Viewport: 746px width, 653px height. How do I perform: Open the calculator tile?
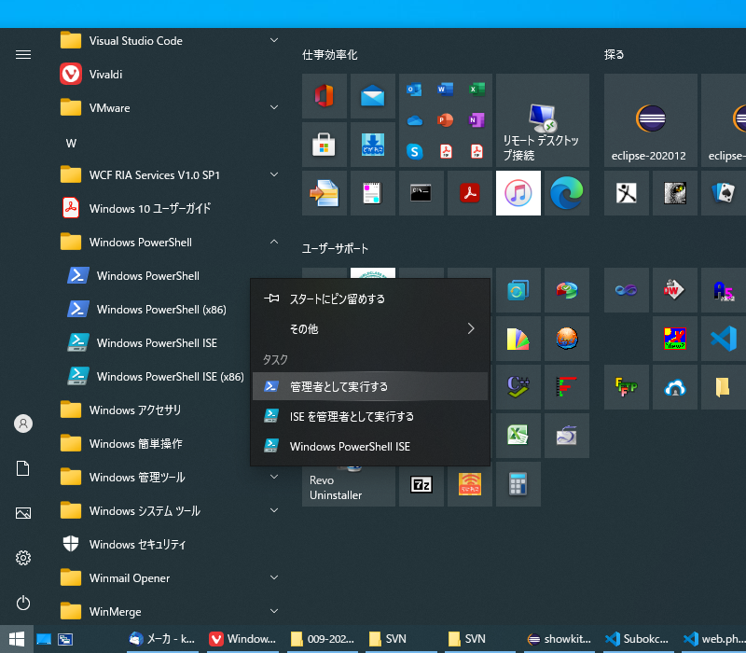coord(518,484)
